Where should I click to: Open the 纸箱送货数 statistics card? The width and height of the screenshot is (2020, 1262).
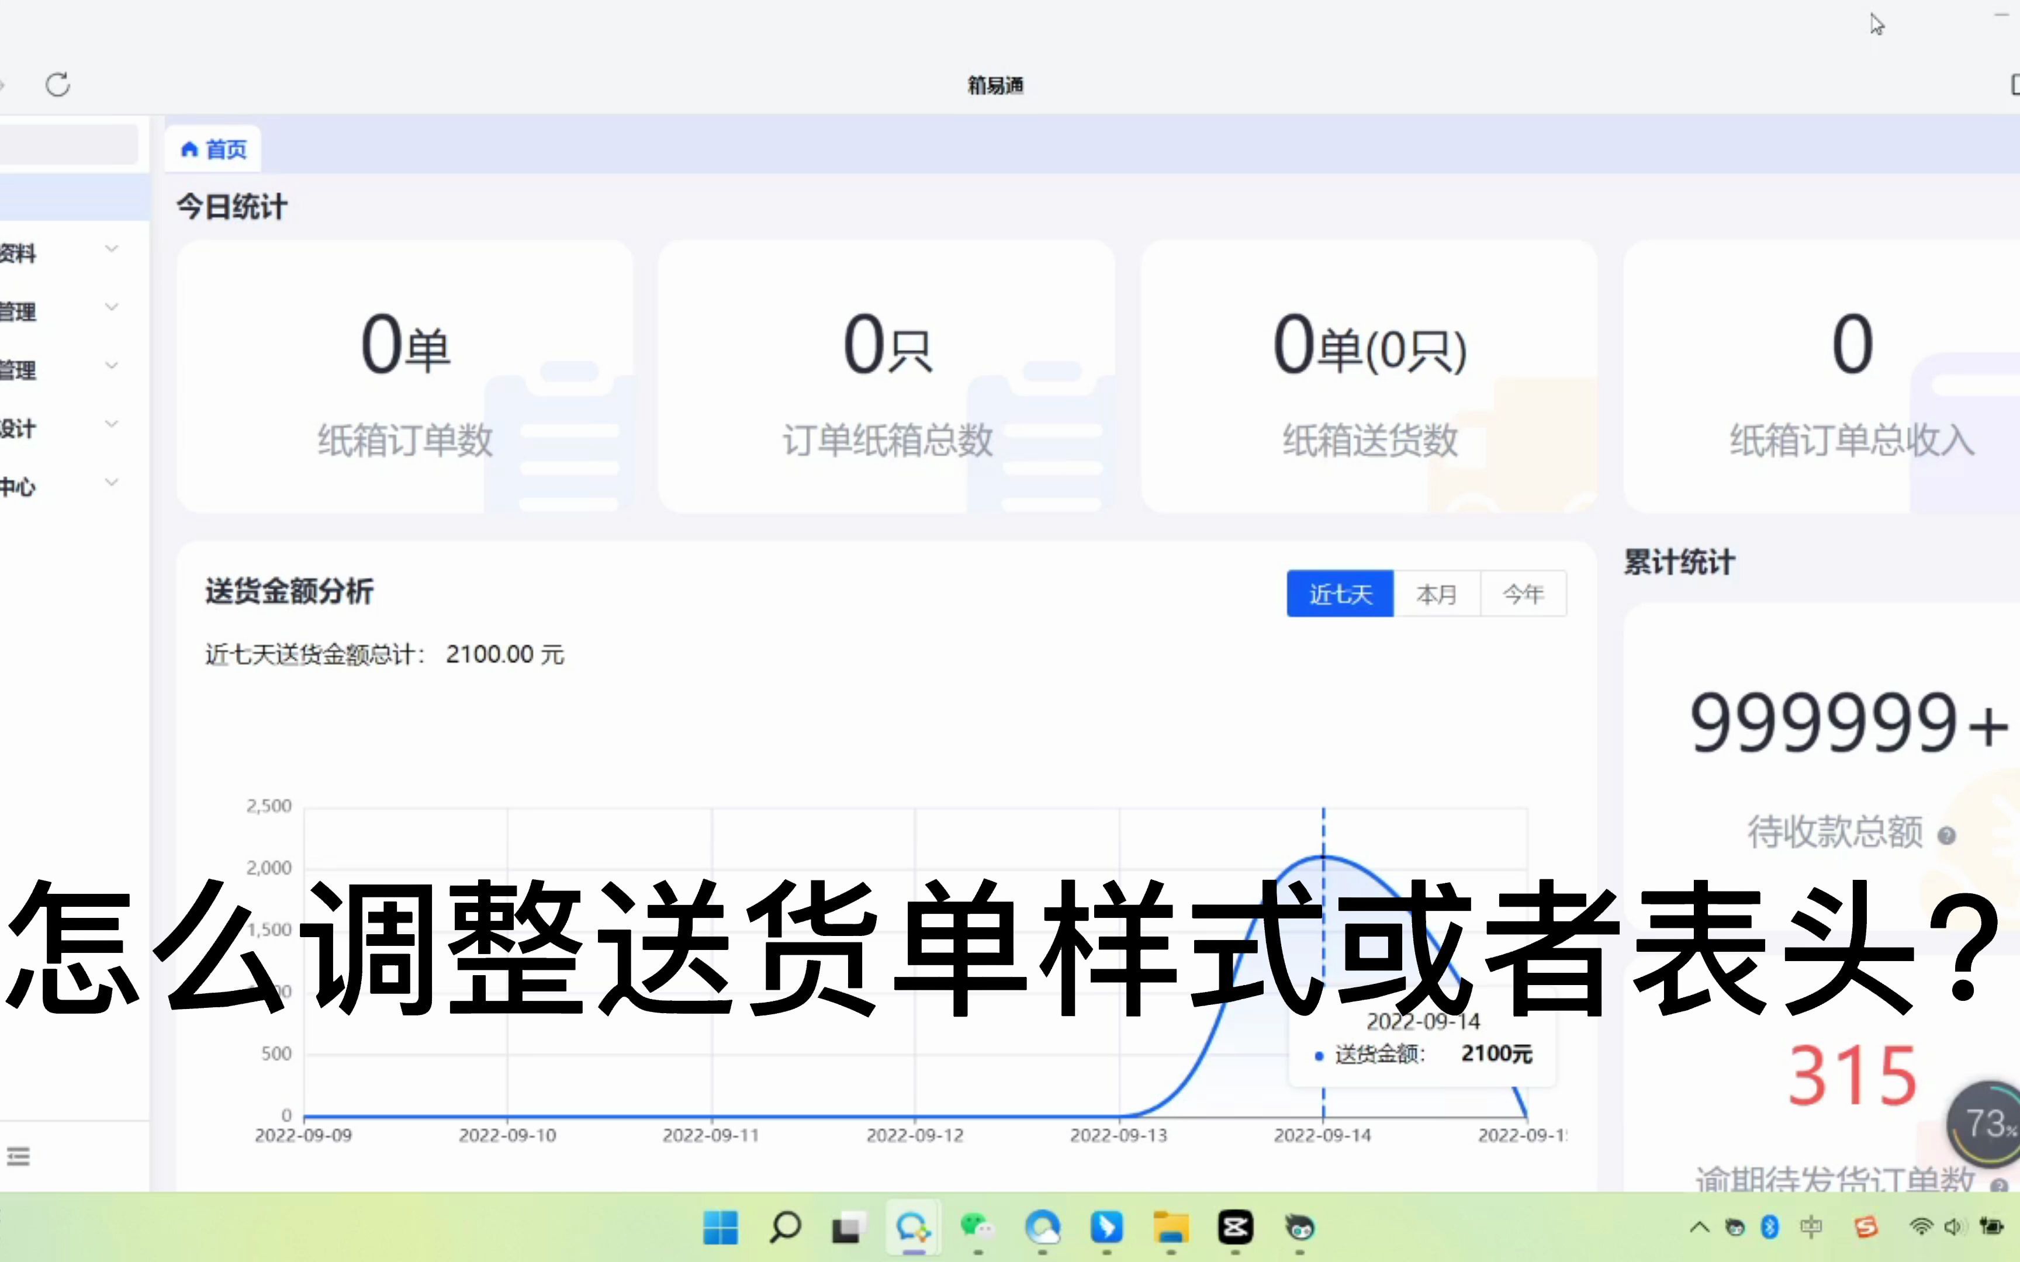1369,376
